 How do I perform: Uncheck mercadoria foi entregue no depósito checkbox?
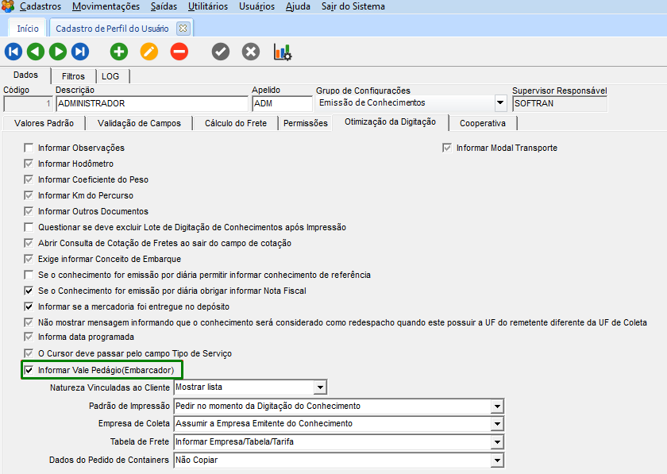(29, 306)
